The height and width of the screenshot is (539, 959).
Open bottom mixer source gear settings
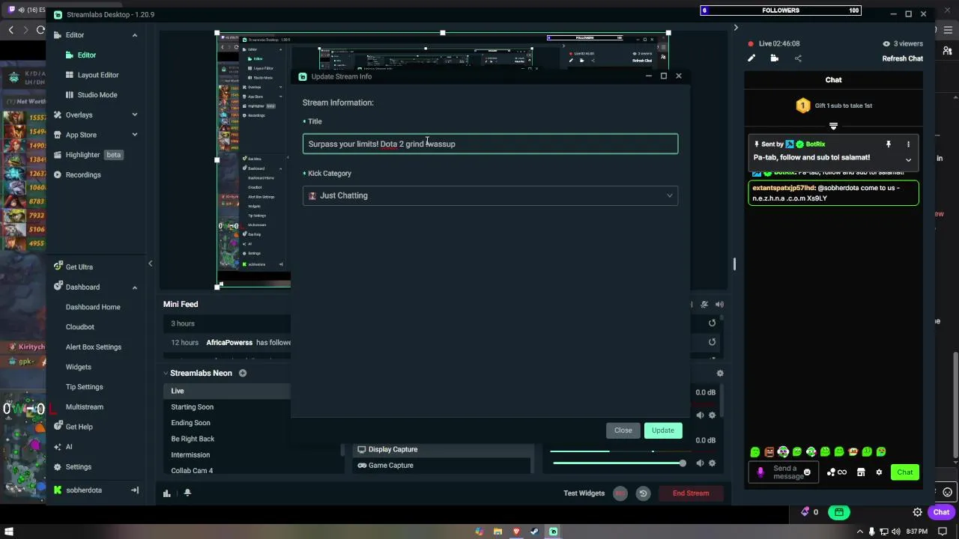coord(712,463)
